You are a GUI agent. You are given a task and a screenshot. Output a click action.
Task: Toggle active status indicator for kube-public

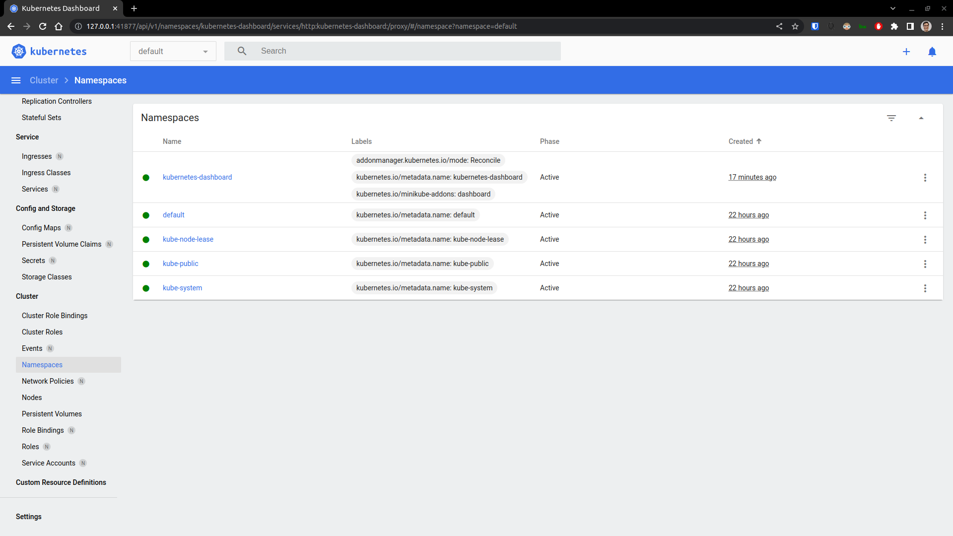point(147,263)
